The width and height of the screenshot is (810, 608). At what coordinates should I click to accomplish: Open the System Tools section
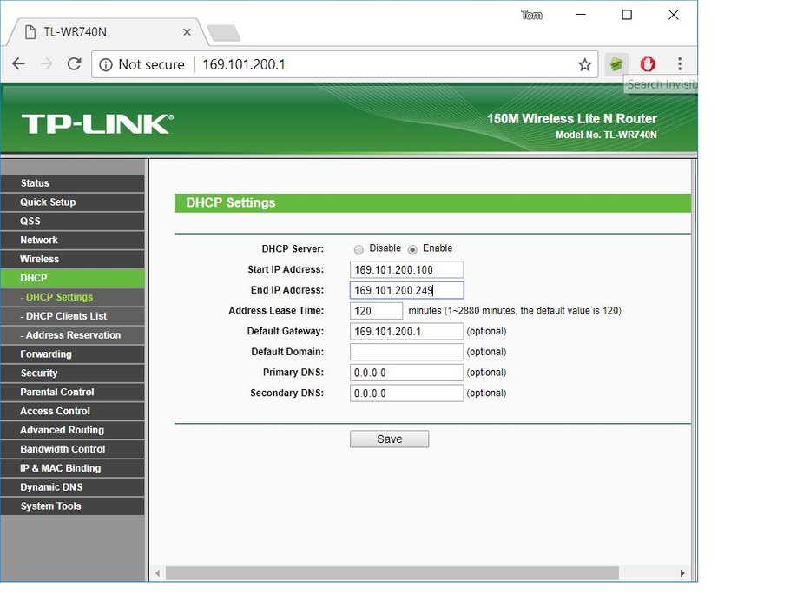49,506
